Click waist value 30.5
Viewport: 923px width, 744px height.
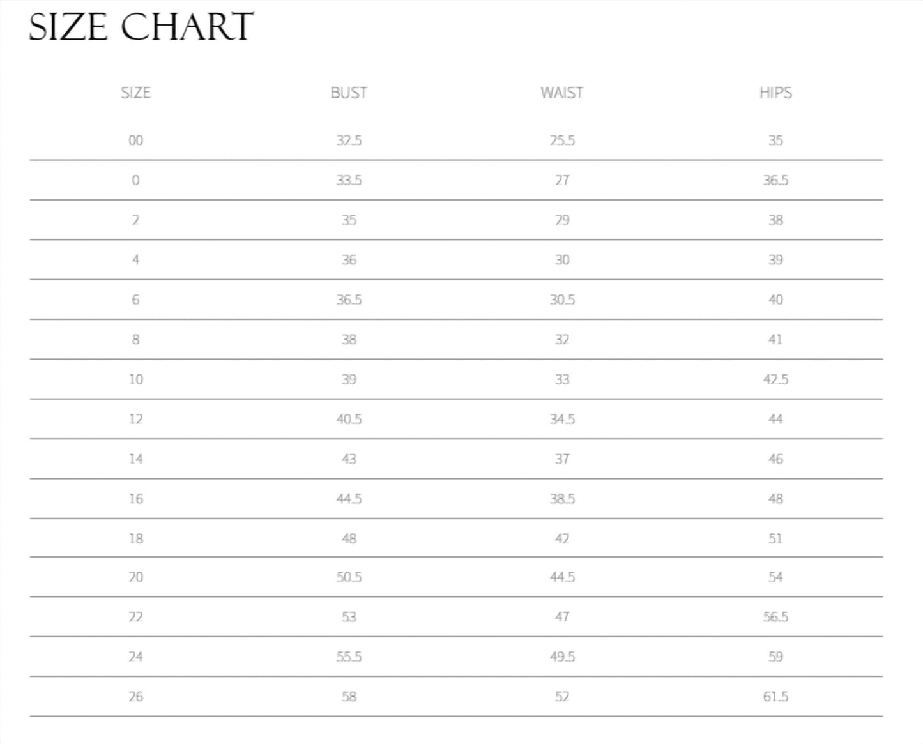click(562, 300)
